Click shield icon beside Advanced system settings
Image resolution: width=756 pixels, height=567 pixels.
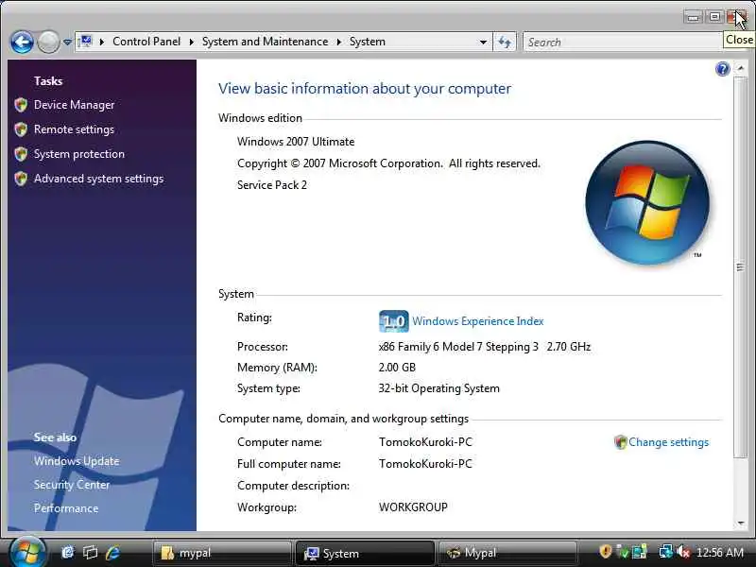pyautogui.click(x=21, y=179)
